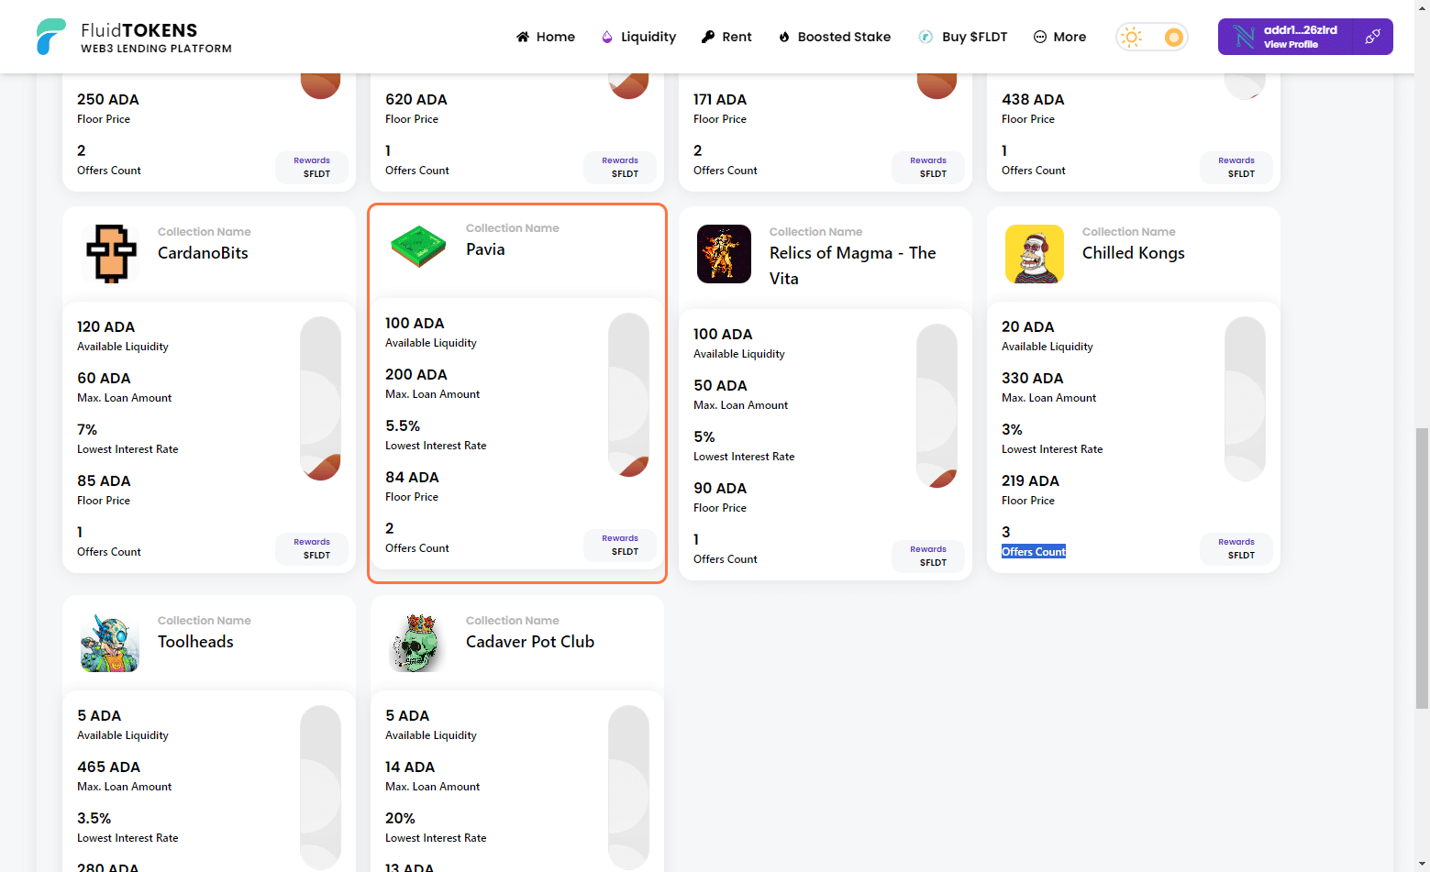Screen dimensions: 1430x872
Task: Click the Chilled Kongs ape avatar
Action: (1034, 254)
